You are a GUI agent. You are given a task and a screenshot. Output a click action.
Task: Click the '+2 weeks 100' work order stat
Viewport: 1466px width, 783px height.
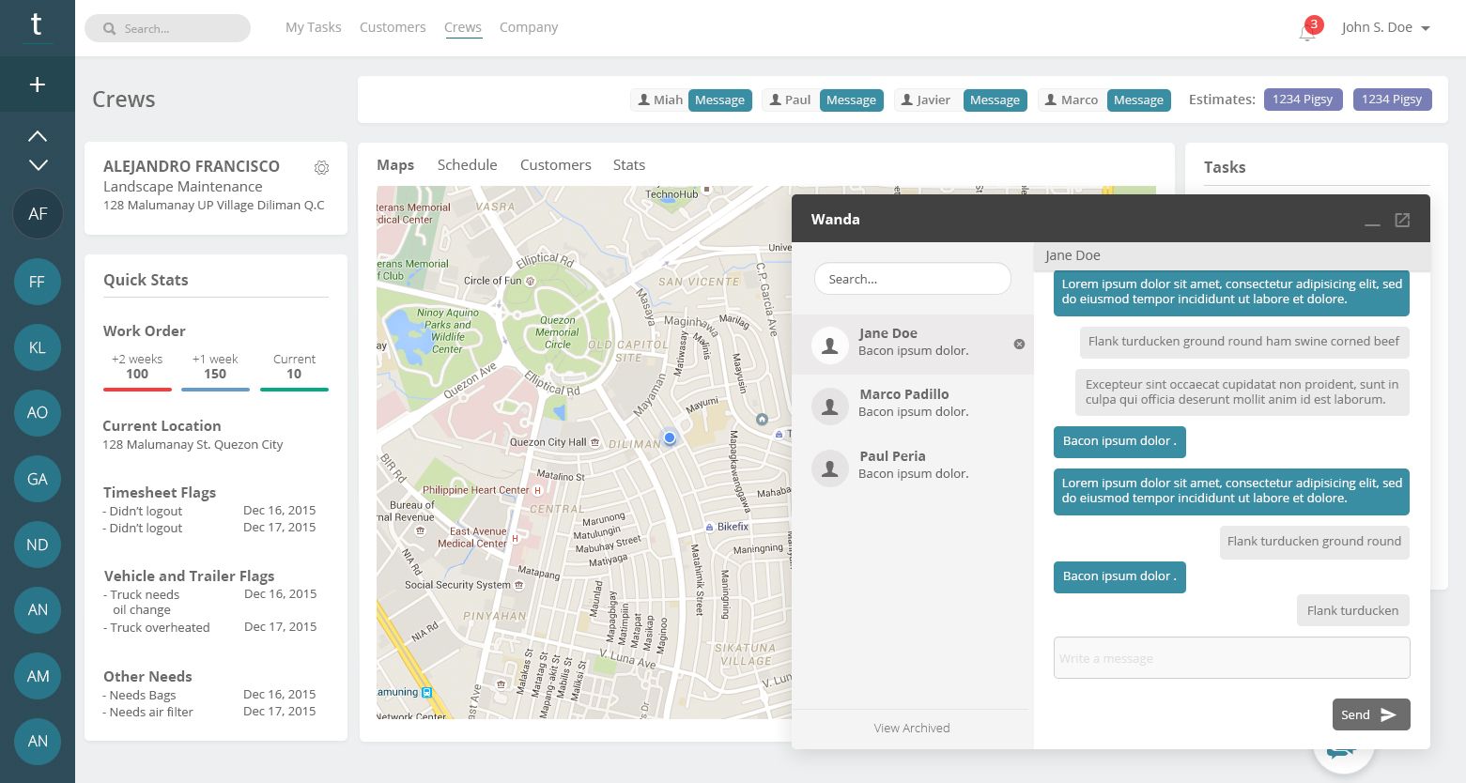click(137, 370)
